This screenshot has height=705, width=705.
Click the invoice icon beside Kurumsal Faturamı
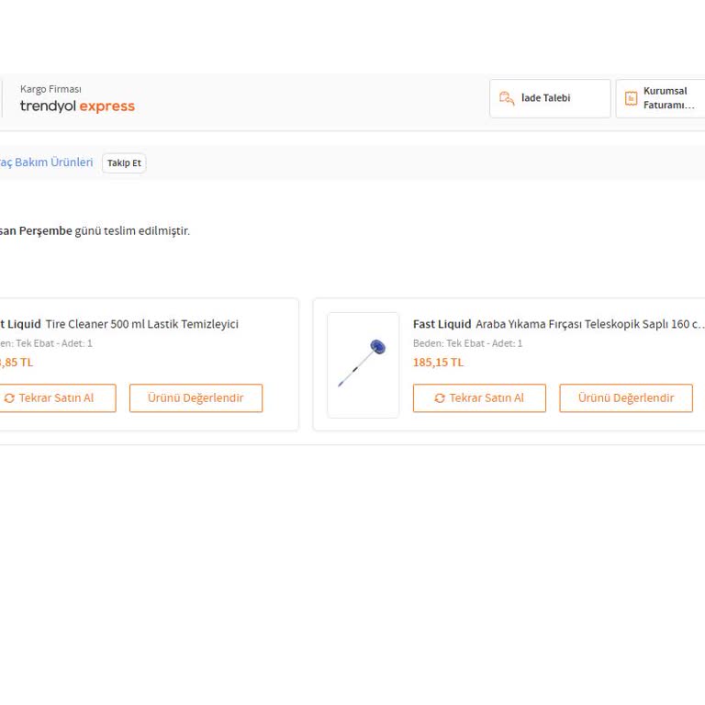pos(631,98)
